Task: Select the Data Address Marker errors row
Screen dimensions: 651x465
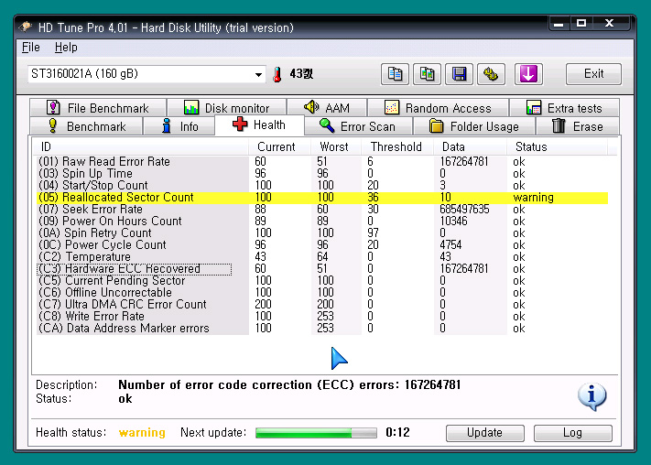Action: pyautogui.click(x=322, y=328)
